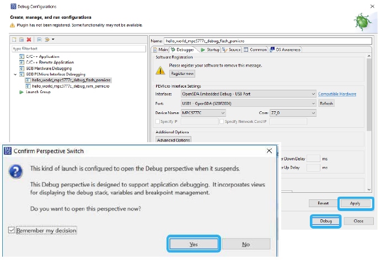Delete selected launch configuration with red X
This screenshot has height=260, width=381.
point(28,40)
